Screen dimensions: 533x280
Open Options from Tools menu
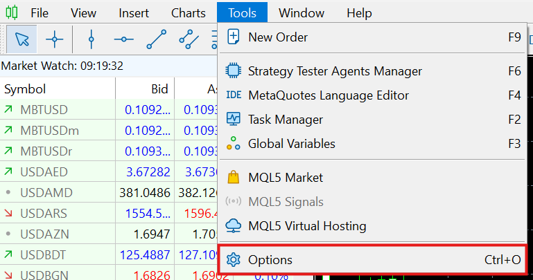tap(373, 260)
